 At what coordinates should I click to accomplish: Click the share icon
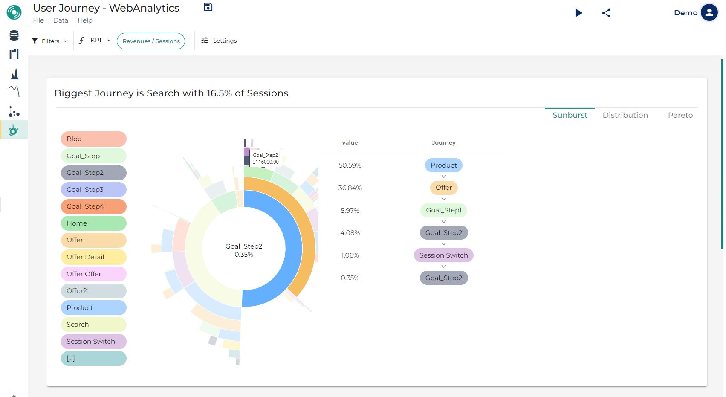coord(606,13)
